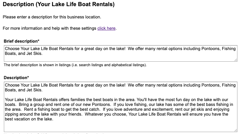Click the "Description*" field label
Screen dimensions: 240x134
[16, 77]
